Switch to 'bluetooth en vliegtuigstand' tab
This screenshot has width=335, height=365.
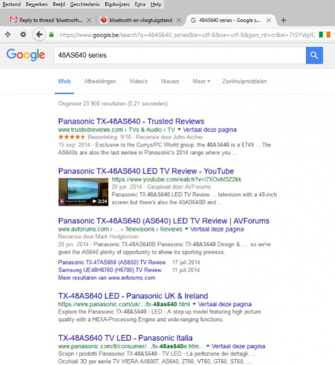coord(141,20)
